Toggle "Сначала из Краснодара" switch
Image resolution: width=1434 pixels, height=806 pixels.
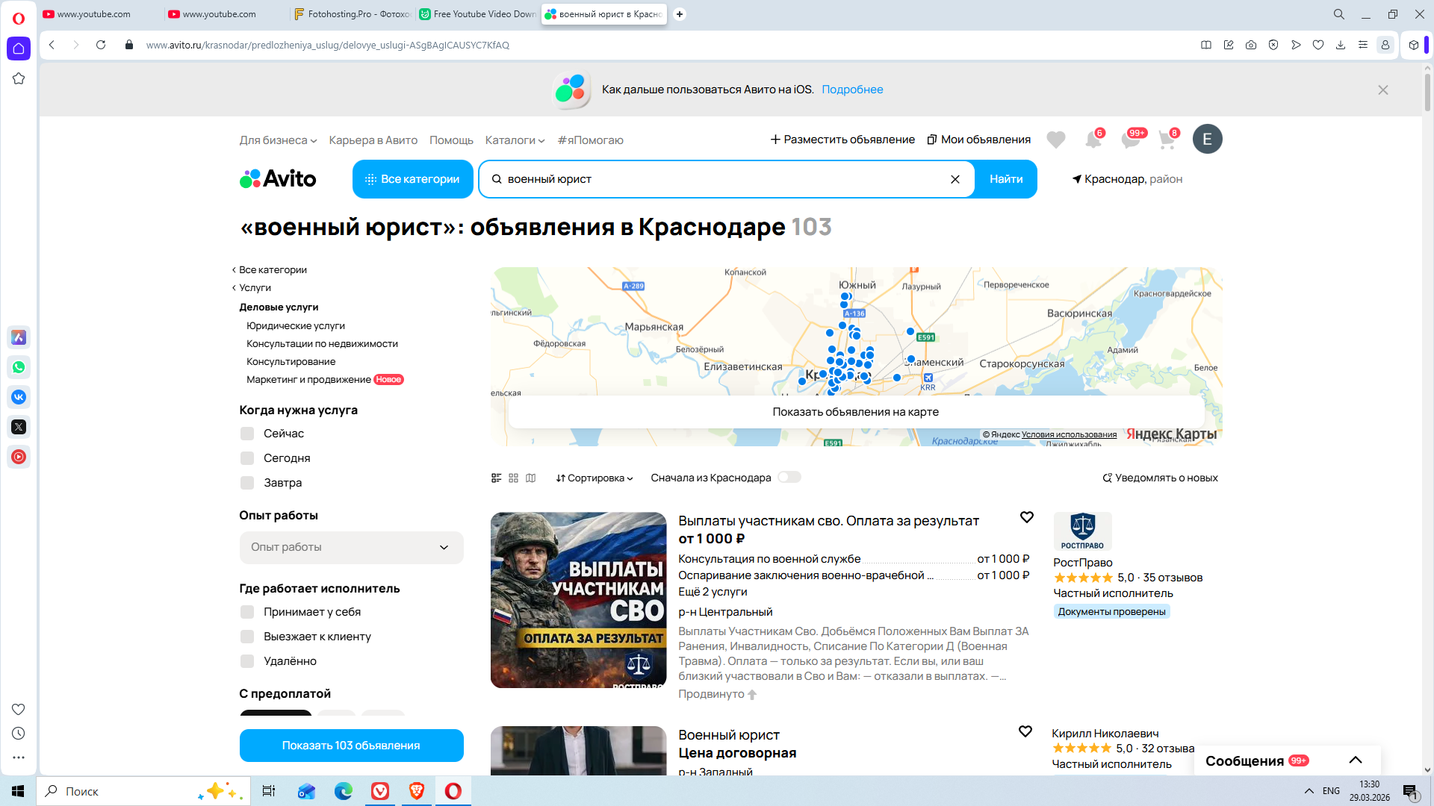point(789,478)
